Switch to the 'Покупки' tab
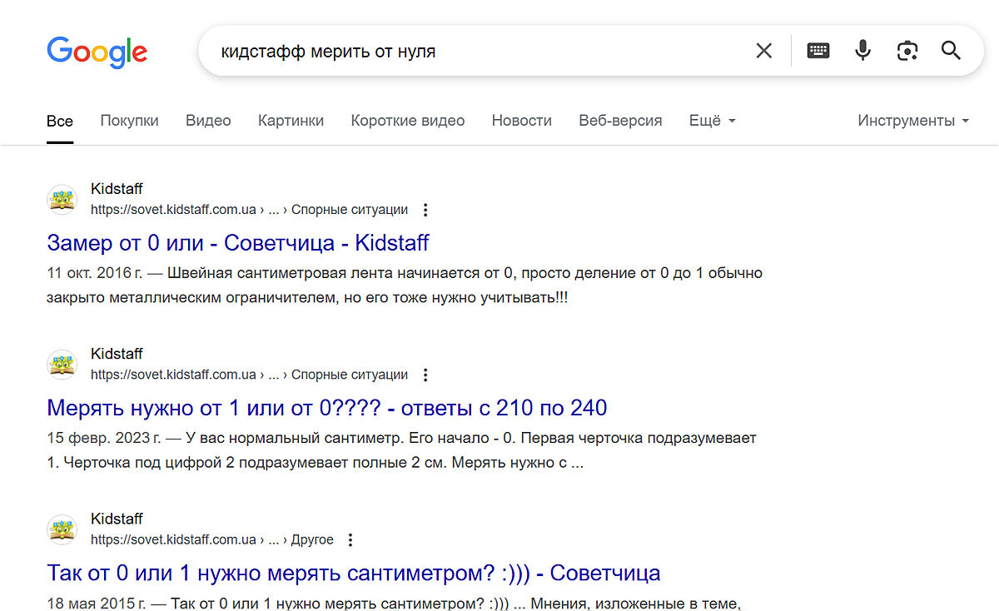The width and height of the screenshot is (999, 611). (129, 121)
